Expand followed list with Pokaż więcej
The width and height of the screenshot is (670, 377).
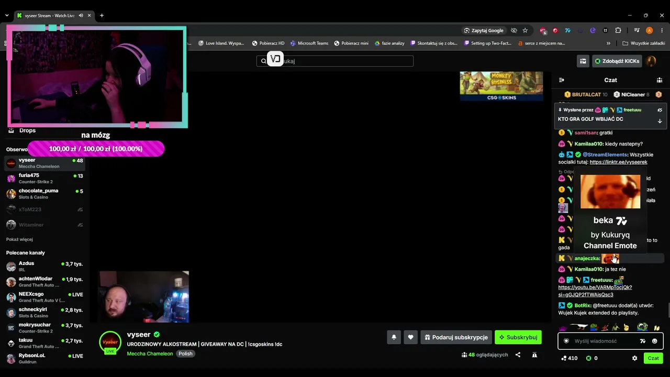pos(19,239)
